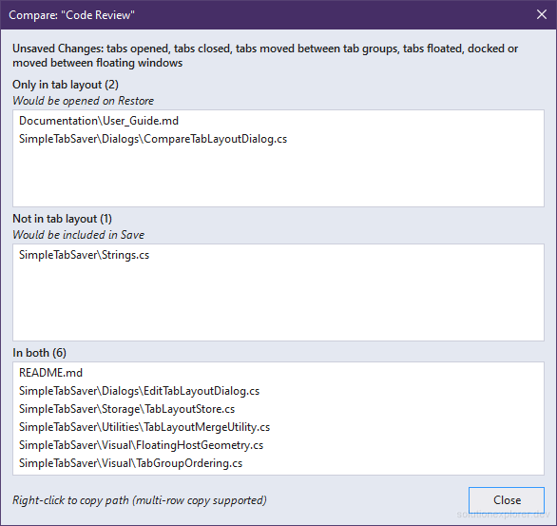Click the 'Would be included in Save' note

79,235
